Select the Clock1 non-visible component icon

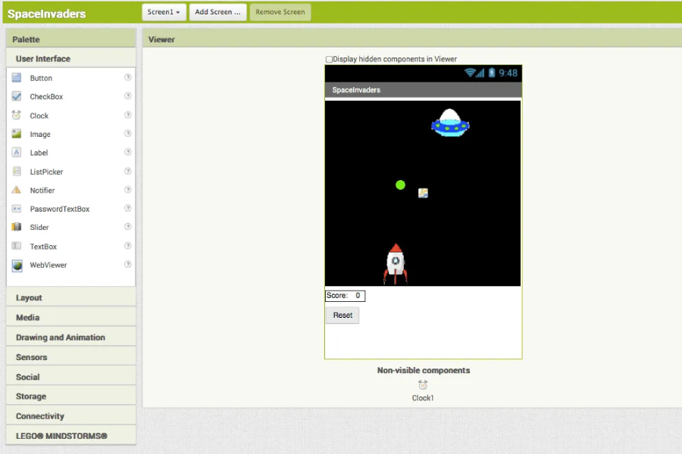(x=423, y=385)
